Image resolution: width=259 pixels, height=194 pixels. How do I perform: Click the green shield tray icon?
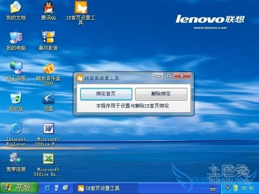click(x=236, y=188)
